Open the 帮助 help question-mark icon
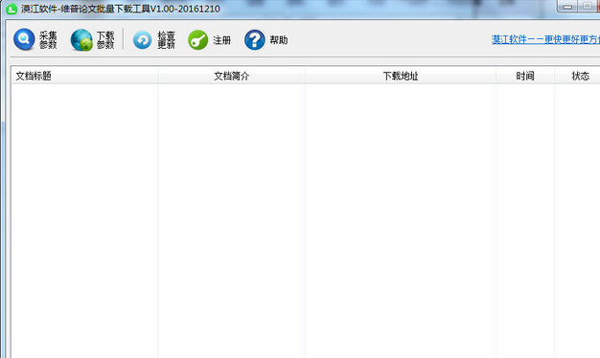The height and width of the screenshot is (358, 600). tap(254, 40)
